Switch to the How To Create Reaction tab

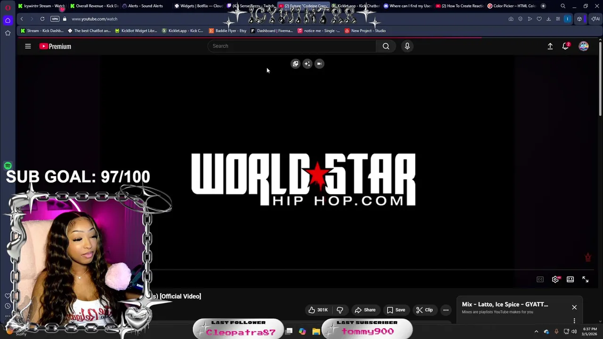click(460, 6)
